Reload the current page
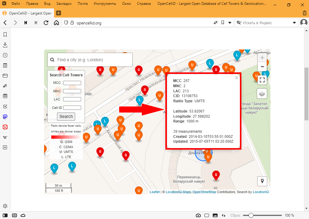This screenshot has width=309, height=219. (46, 23)
